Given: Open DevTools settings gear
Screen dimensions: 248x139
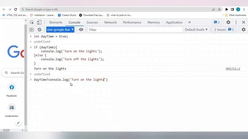Looking at the screenshot, I should click(228, 22).
